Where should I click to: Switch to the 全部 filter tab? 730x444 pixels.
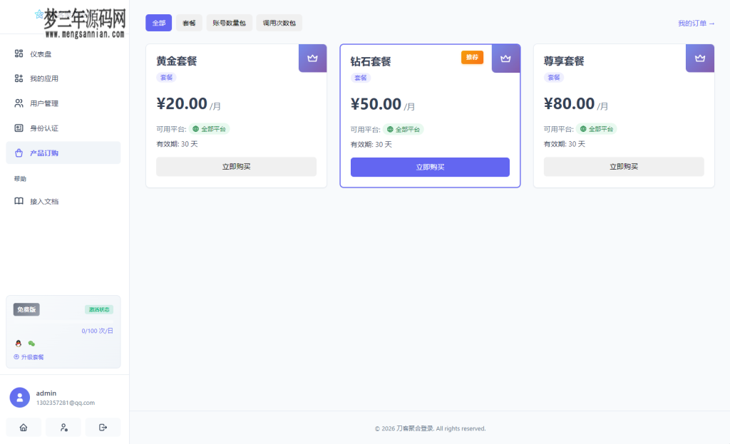tap(158, 23)
